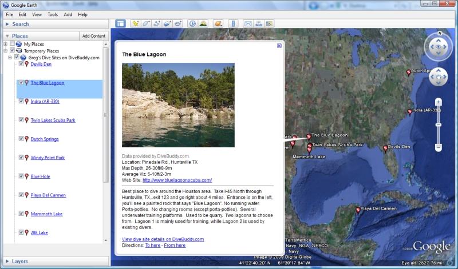Open View dive site details on DiveBuddy.com

click(x=163, y=239)
